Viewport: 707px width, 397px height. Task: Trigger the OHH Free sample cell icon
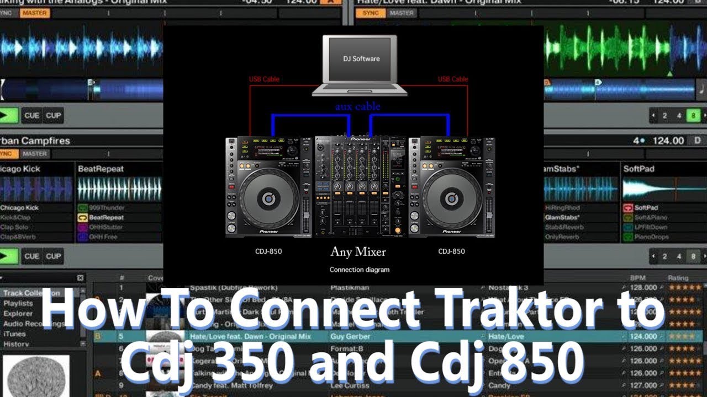coord(82,237)
